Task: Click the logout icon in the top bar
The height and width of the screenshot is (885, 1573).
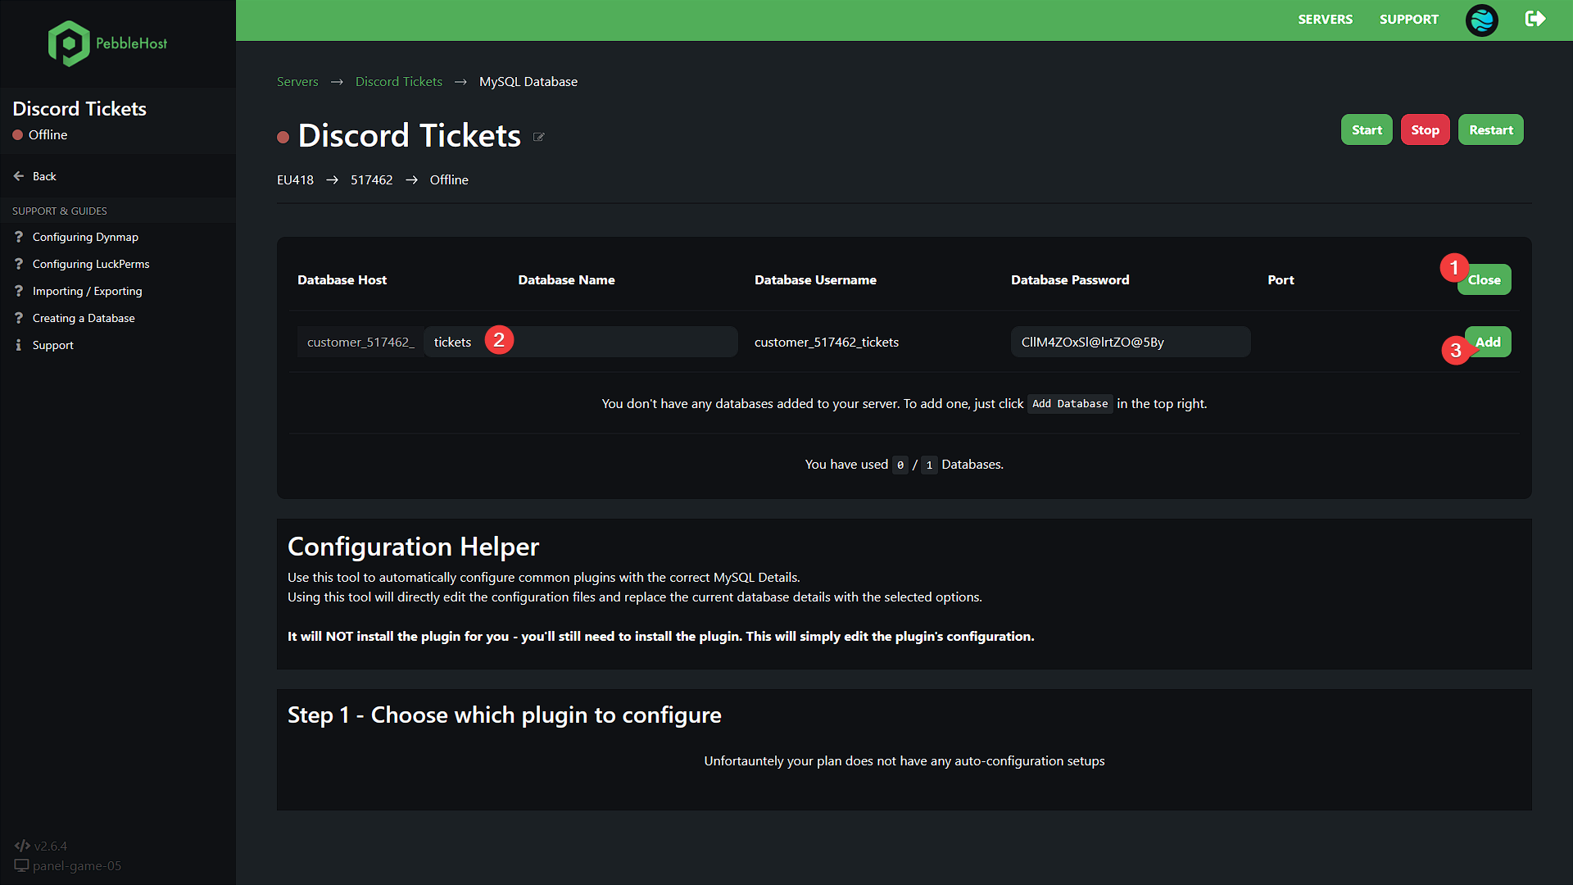Action: [1535, 18]
